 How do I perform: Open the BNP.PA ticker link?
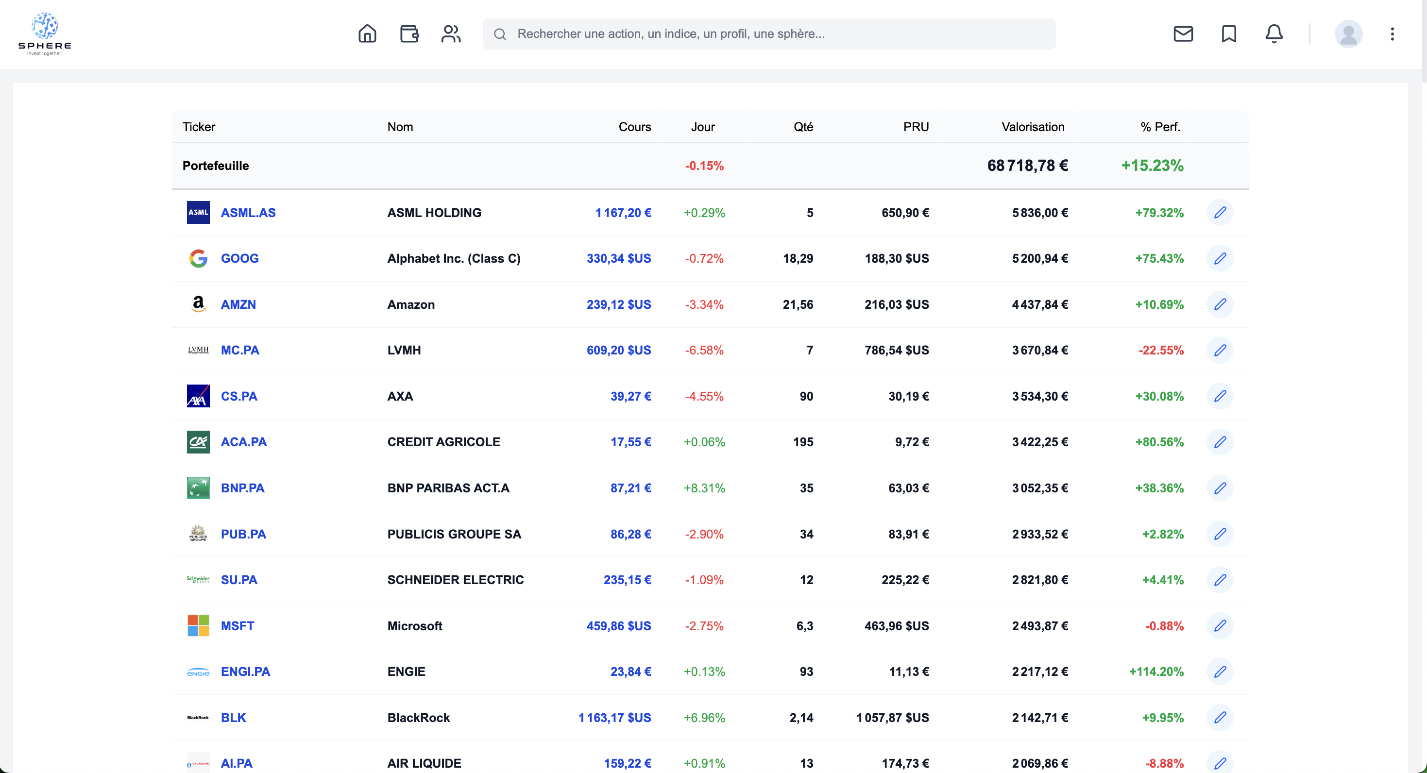[x=242, y=488]
